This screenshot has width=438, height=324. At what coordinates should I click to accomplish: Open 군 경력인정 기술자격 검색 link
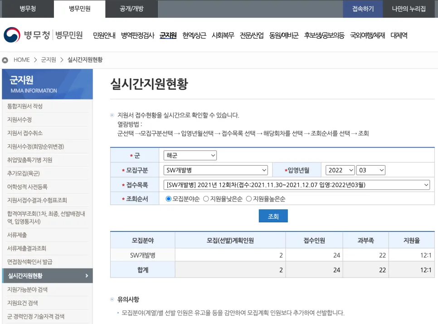(35, 316)
